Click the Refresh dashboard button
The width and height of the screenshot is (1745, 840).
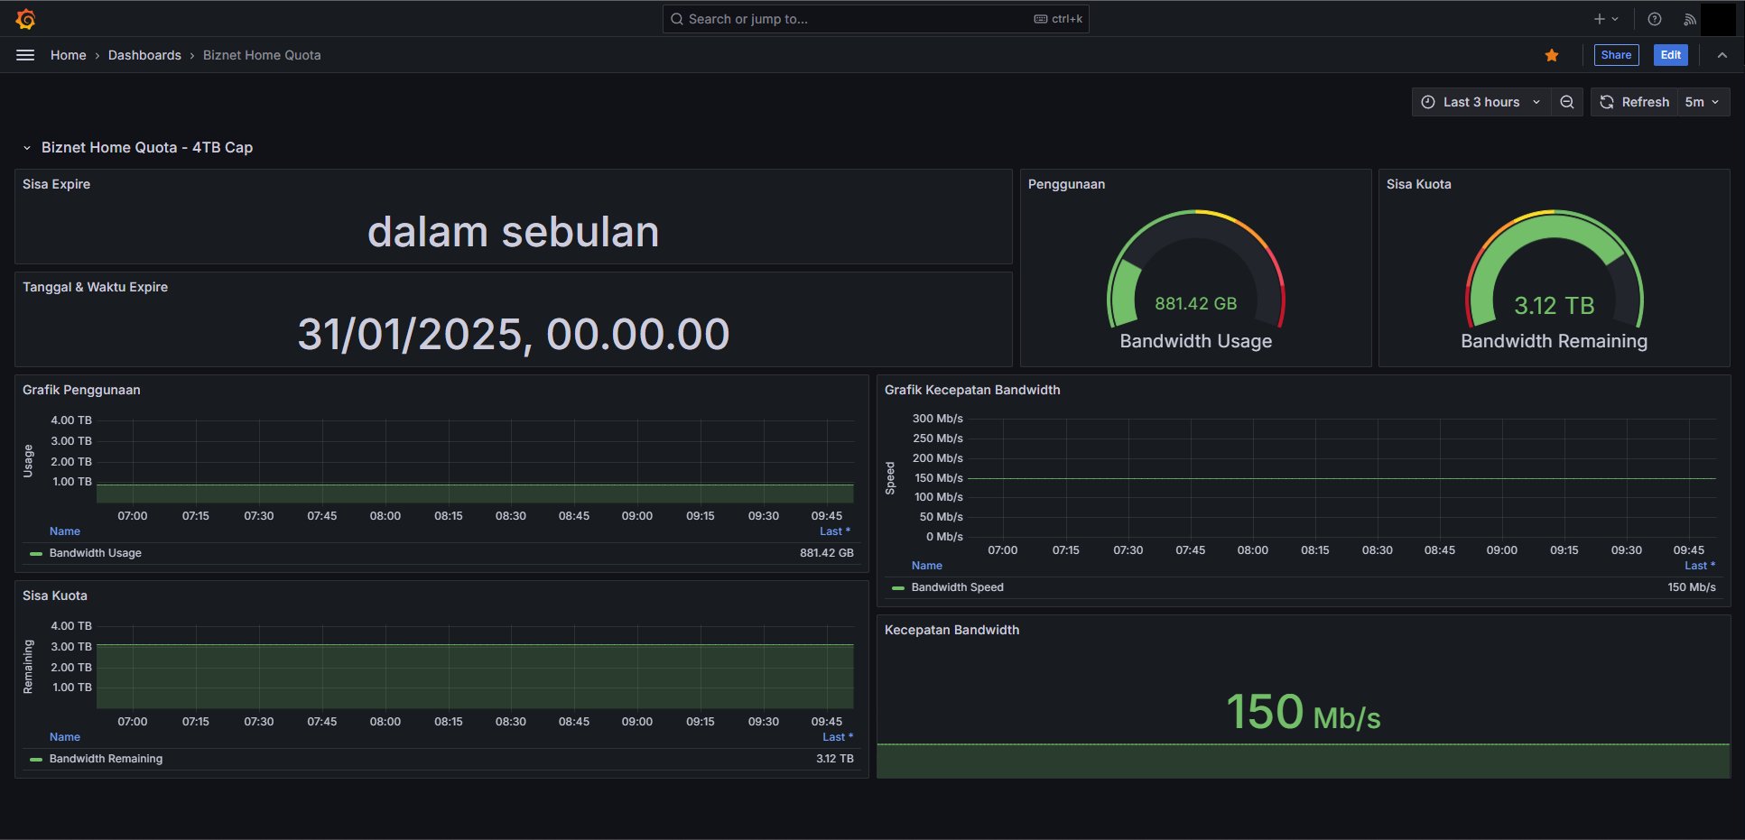coord(1635,102)
